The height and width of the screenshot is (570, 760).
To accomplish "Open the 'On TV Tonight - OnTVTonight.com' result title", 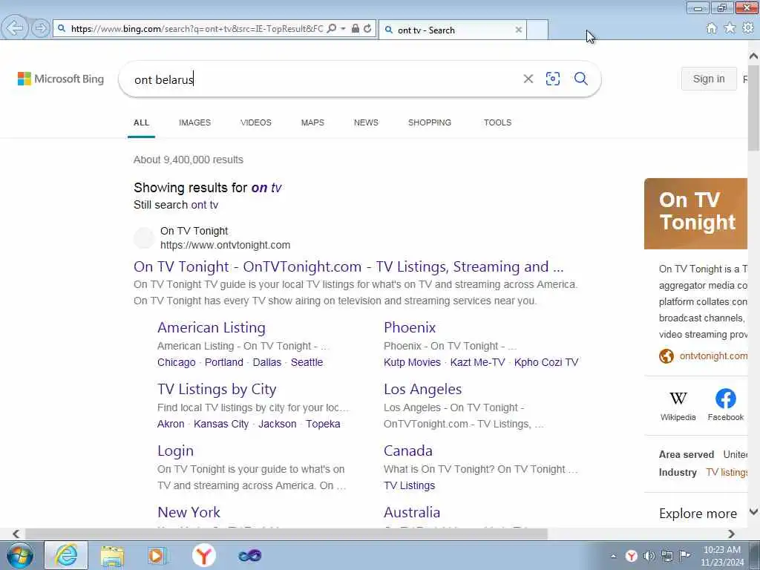I will click(349, 266).
